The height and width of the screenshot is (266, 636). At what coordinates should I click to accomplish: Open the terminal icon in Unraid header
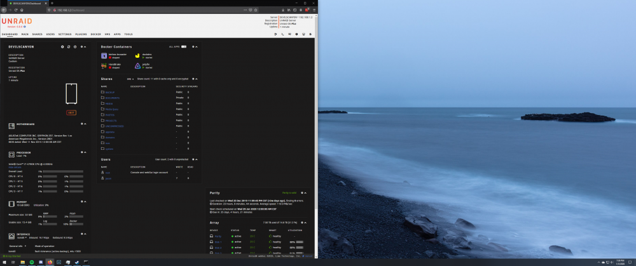coord(282,34)
